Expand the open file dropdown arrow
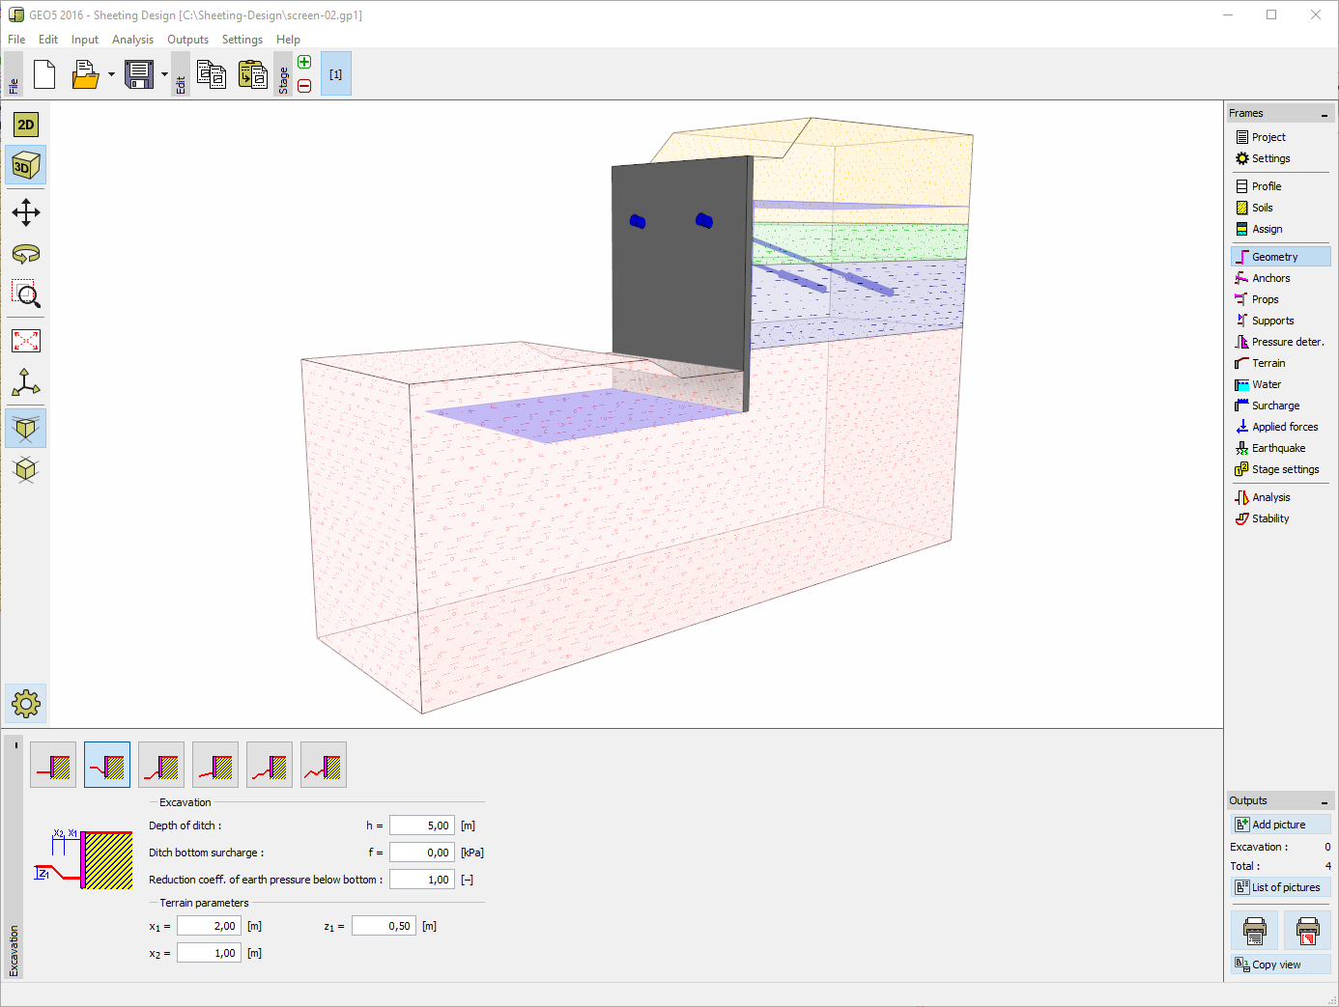Image resolution: width=1339 pixels, height=1007 pixels. (x=109, y=73)
